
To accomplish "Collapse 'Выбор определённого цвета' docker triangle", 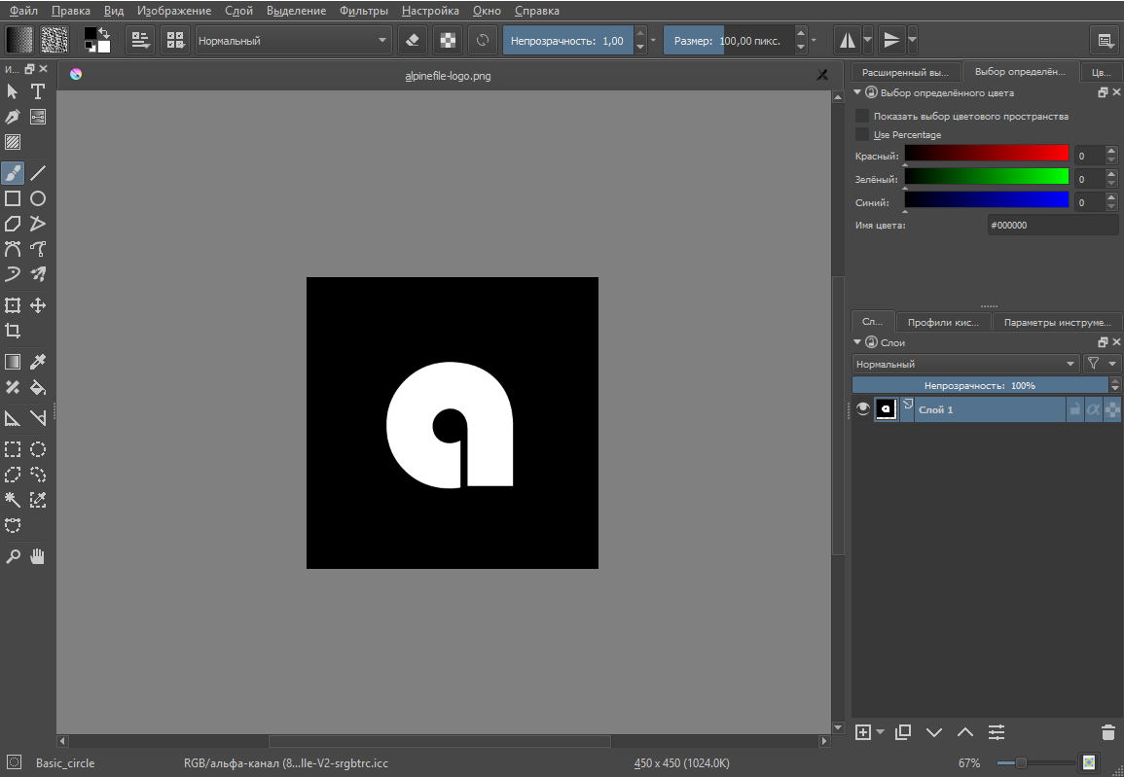I will (x=857, y=92).
